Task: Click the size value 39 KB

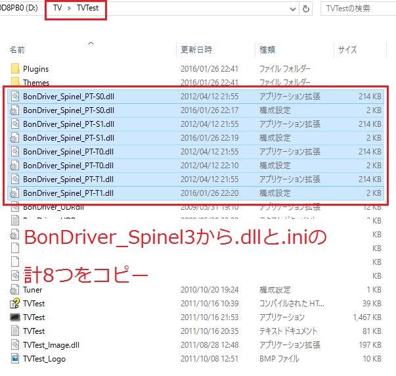Action: tap(372, 303)
